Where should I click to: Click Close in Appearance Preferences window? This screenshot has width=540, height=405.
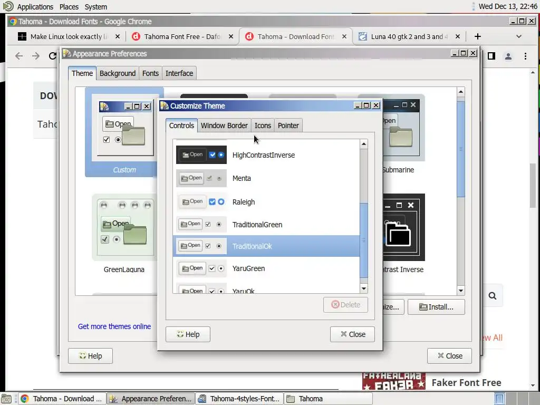coord(449,356)
